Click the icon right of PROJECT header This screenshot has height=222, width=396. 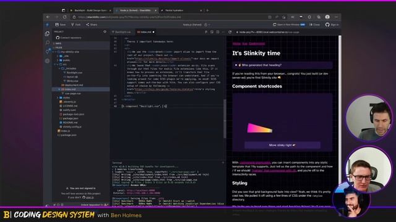coord(105,31)
